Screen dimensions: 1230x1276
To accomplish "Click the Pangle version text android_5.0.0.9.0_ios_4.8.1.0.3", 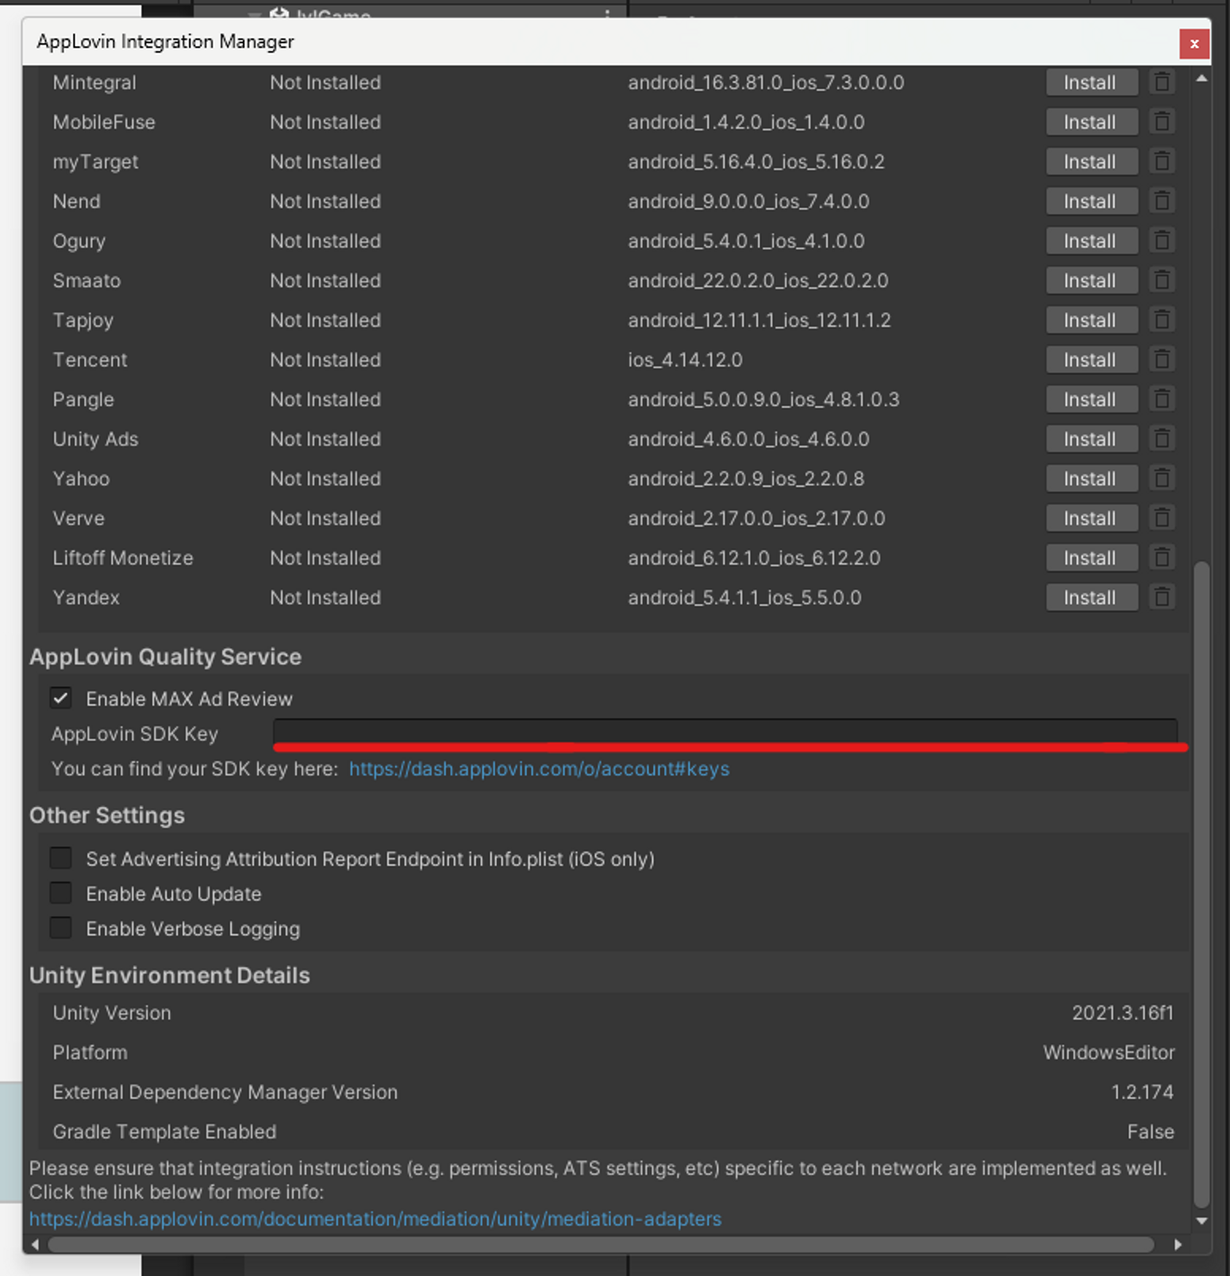I will coord(763,400).
